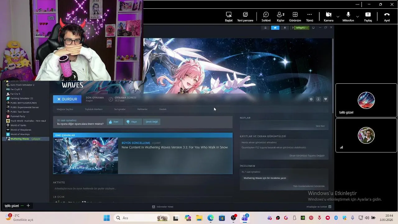Leave the call with Ayrıl
Screen dimensions: 398x224
pyautogui.click(x=387, y=17)
